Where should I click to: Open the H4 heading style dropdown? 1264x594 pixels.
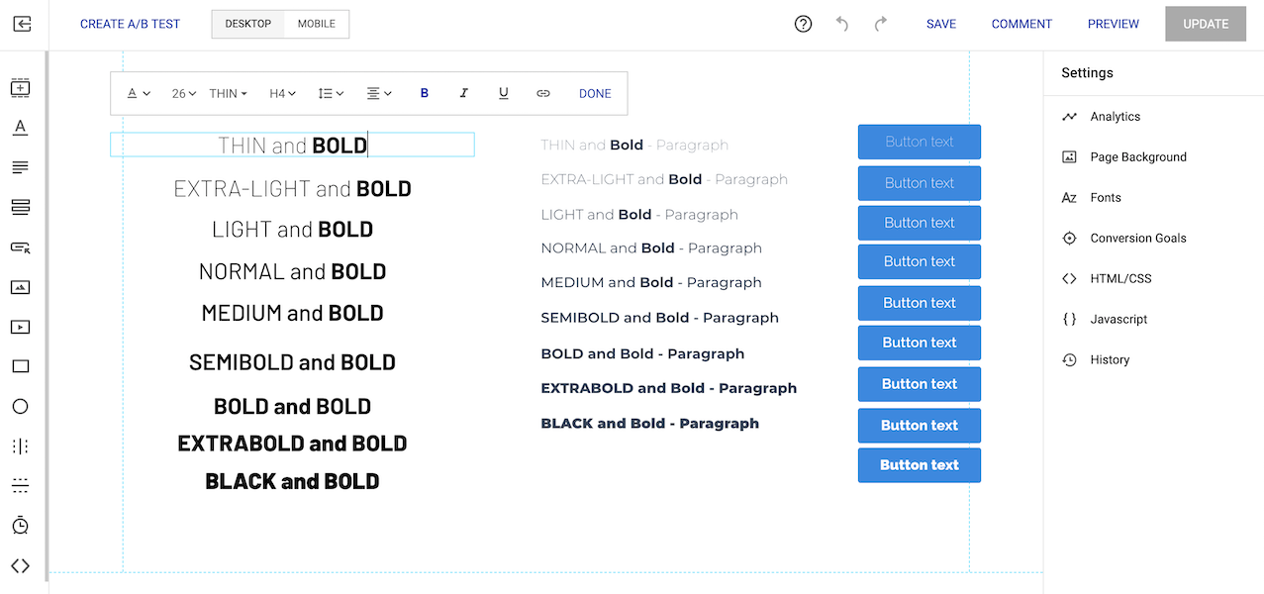282,92
